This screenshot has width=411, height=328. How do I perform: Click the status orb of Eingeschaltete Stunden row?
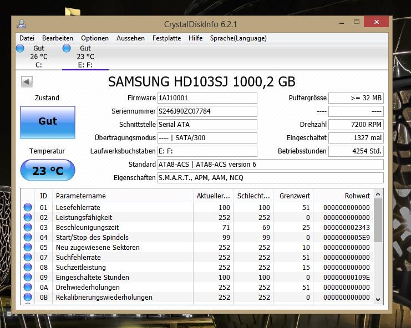[x=28, y=277]
